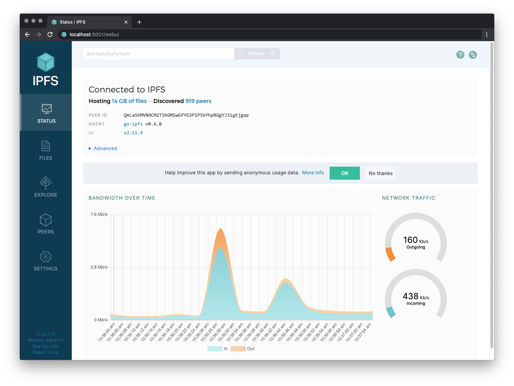Decline usage data via No thanks
514x386 pixels.
tap(380, 173)
